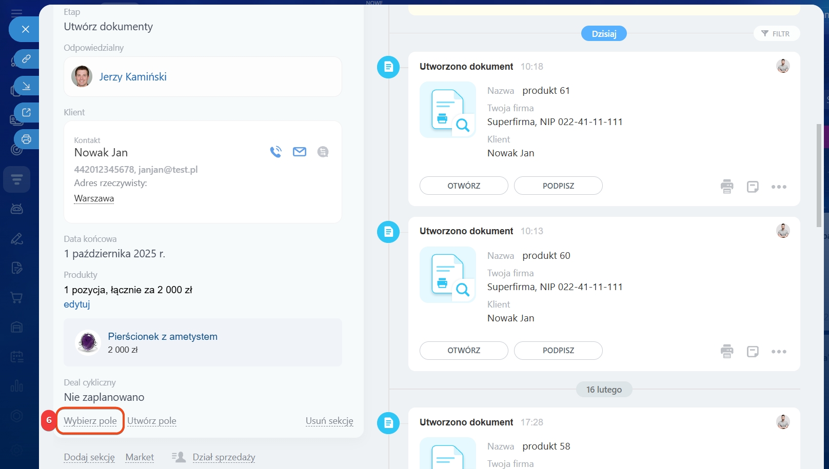Print the produkt 60 document
Viewport: 829px width, 469px height.
727,351
